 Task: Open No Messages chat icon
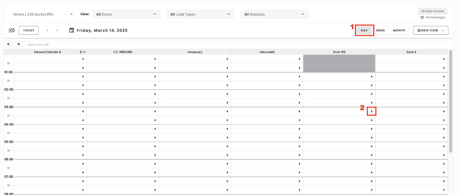pyautogui.click(x=422, y=17)
